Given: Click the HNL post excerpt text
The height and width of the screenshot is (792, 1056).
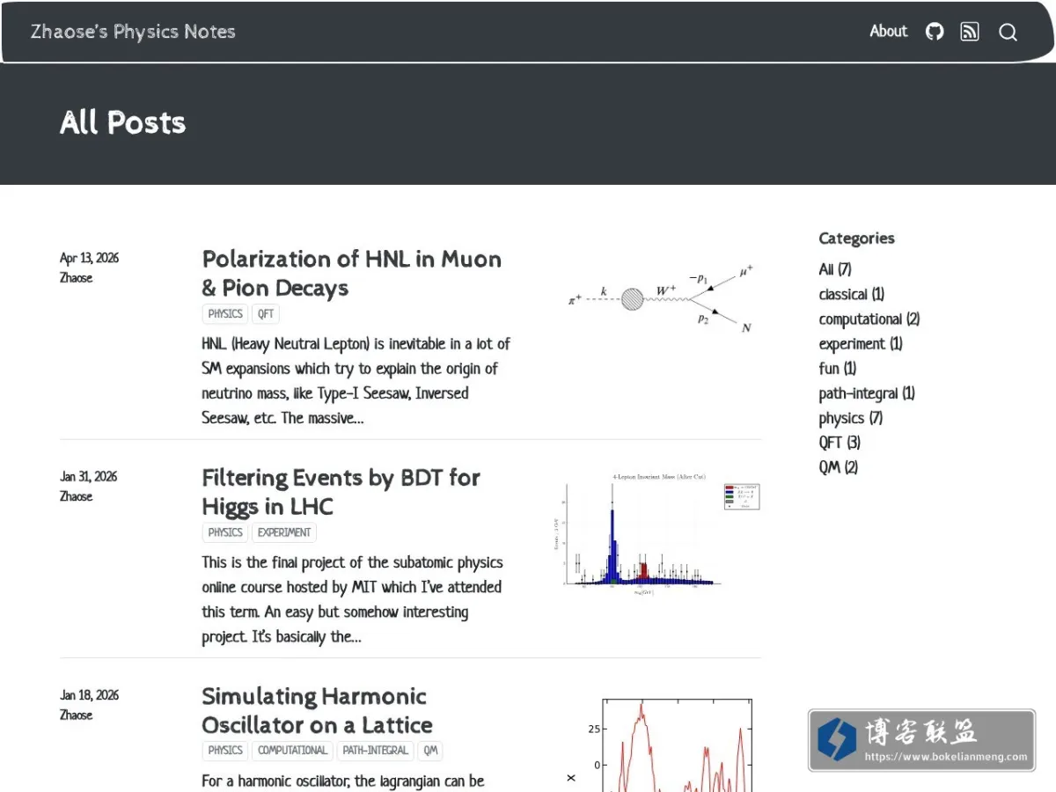Looking at the screenshot, I should click(x=356, y=381).
